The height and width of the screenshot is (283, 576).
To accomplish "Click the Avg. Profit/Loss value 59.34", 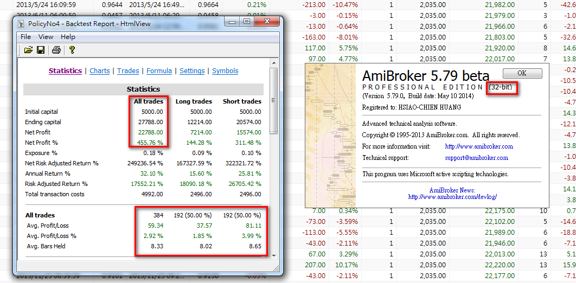I will [x=156, y=226].
